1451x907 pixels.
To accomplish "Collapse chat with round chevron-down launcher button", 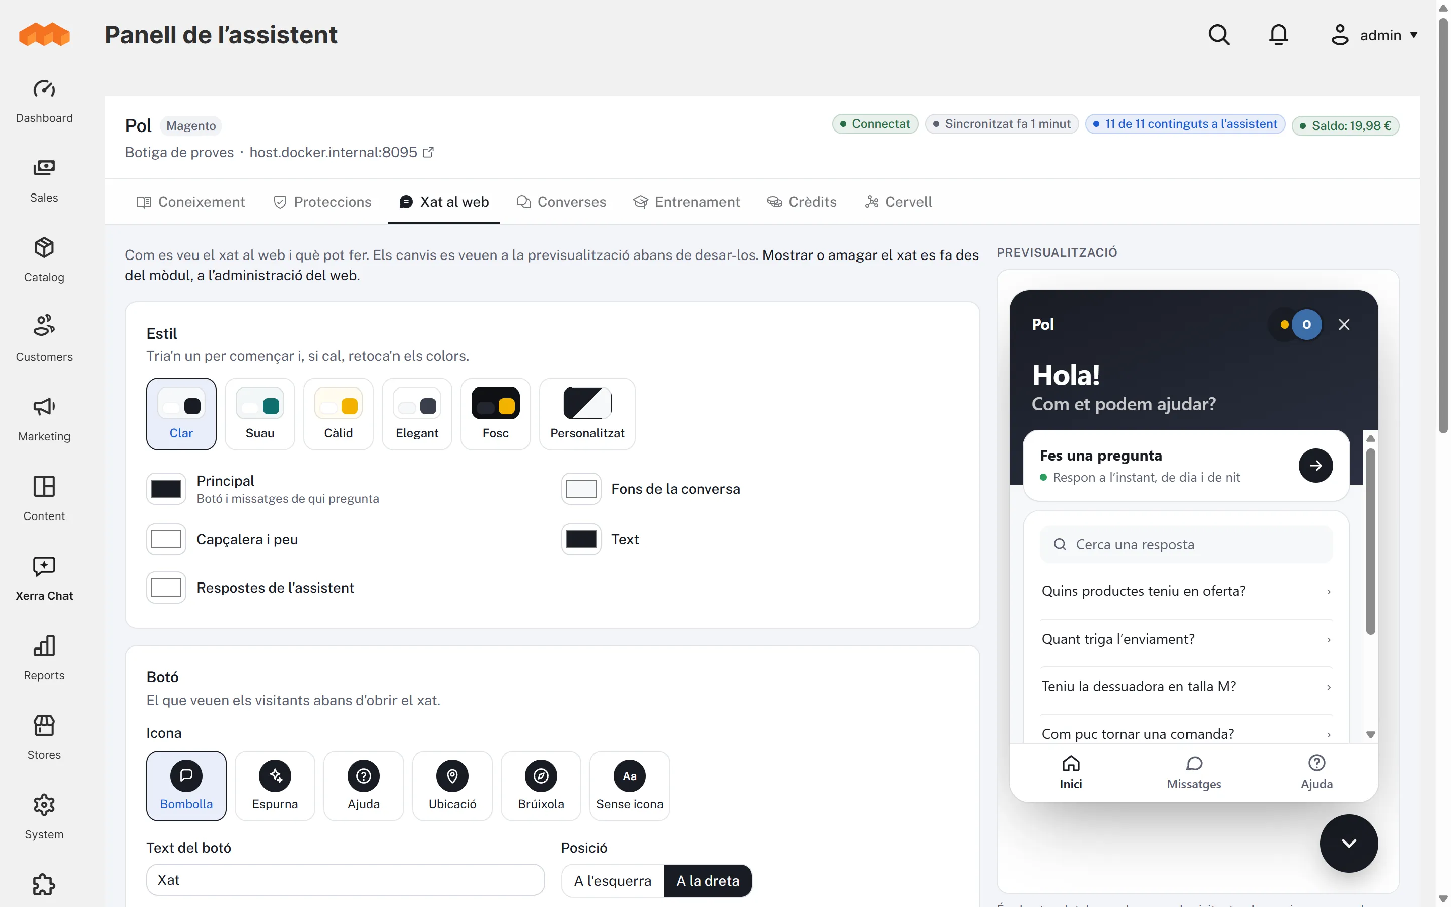I will point(1348,843).
